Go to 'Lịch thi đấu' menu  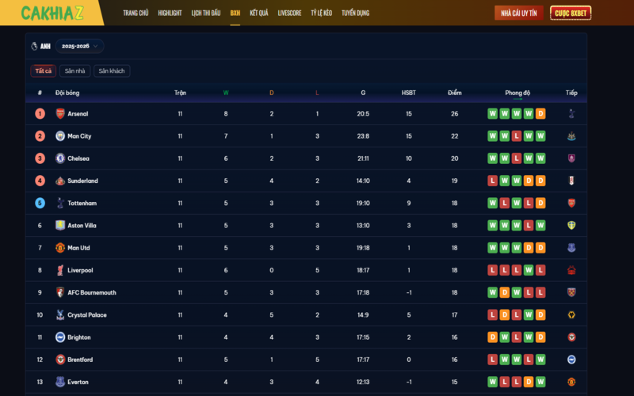(206, 13)
